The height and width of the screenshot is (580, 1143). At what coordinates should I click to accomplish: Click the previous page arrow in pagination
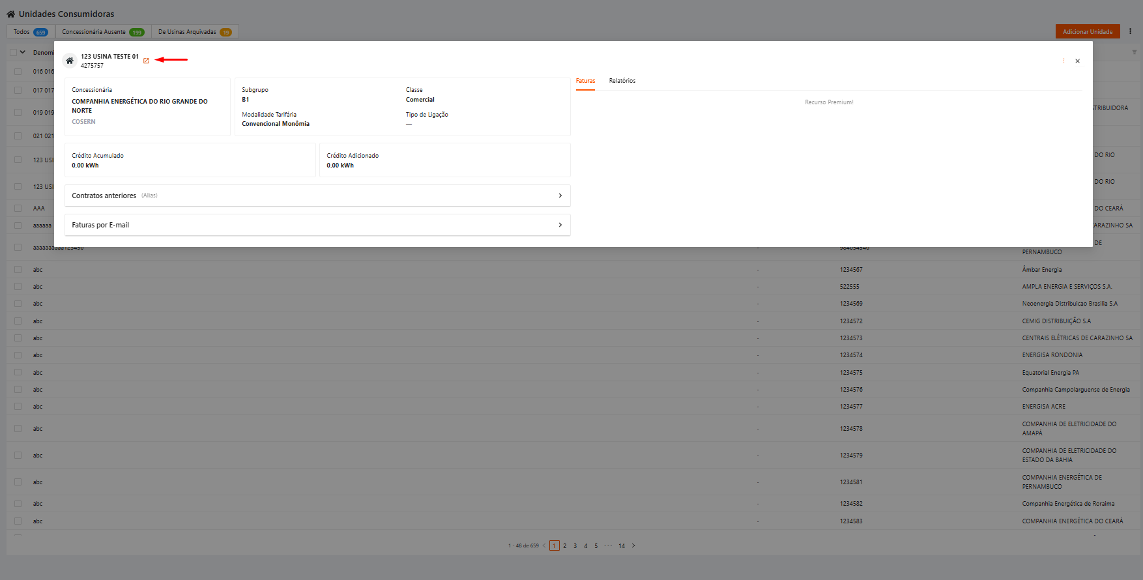pyautogui.click(x=544, y=545)
